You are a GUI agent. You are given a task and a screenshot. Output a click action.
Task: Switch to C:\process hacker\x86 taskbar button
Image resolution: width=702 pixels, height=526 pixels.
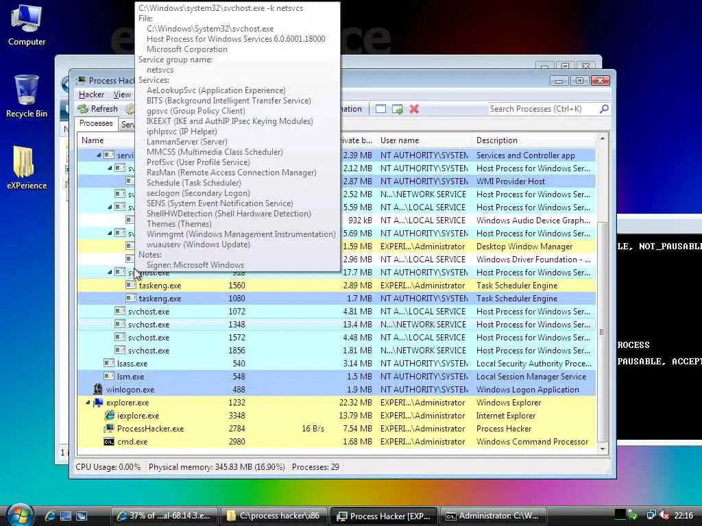pos(274,516)
